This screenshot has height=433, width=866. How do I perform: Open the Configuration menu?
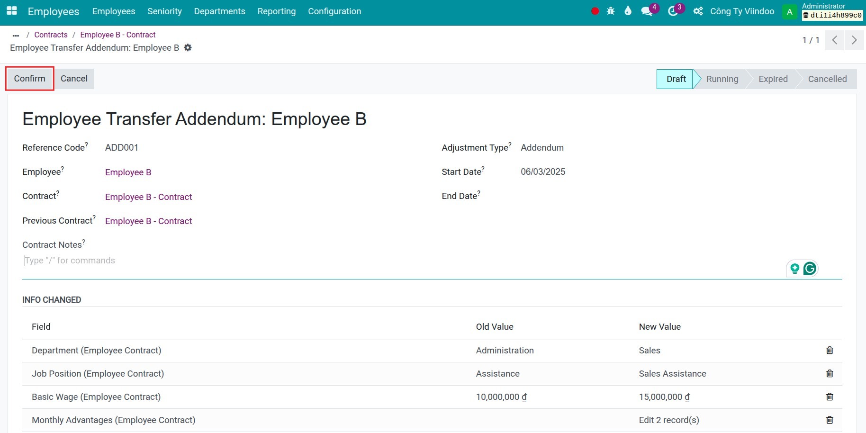334,11
